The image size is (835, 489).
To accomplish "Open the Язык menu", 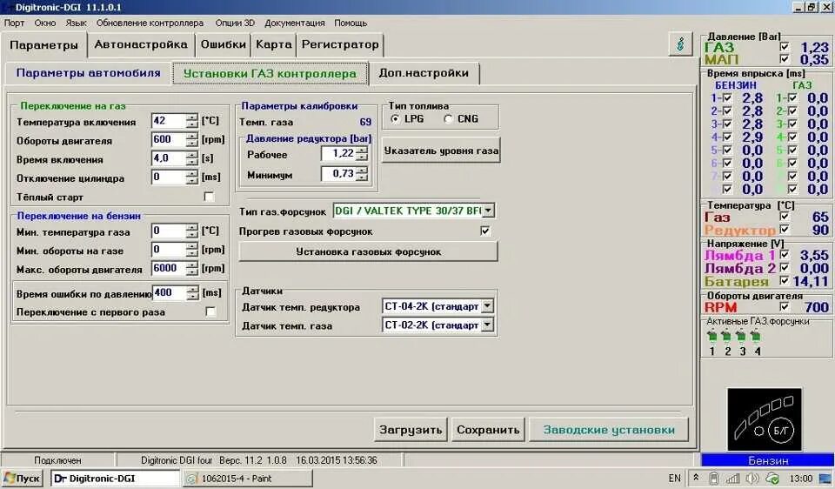I will (x=77, y=23).
